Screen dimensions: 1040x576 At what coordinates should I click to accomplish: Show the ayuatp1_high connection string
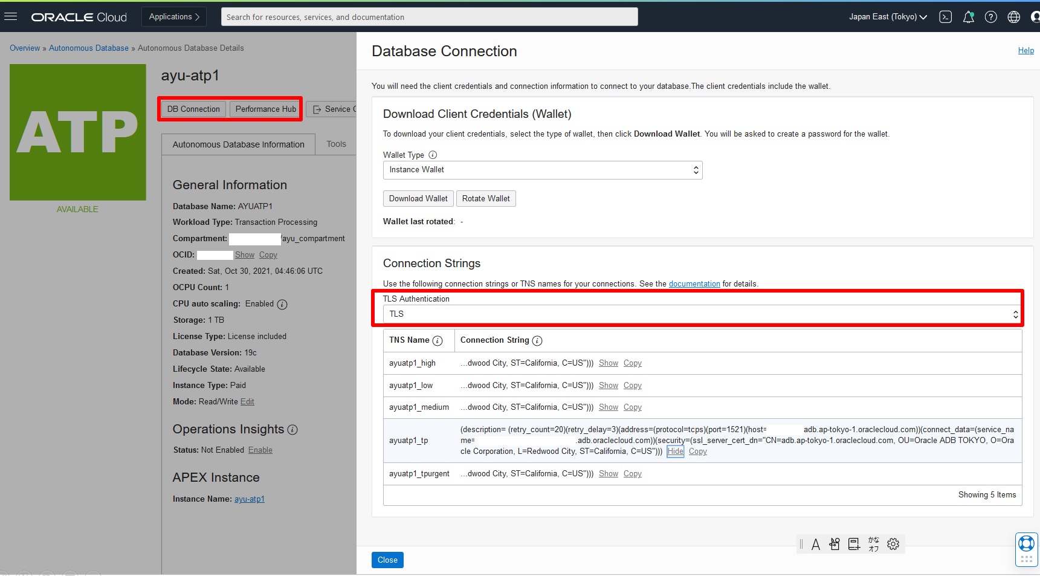click(x=609, y=363)
